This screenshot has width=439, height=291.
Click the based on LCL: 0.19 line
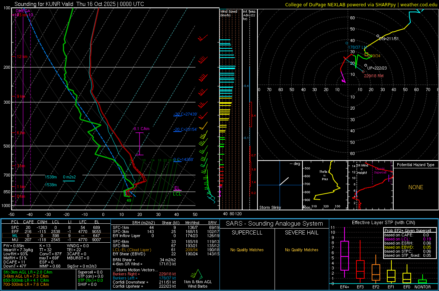coord(408,239)
